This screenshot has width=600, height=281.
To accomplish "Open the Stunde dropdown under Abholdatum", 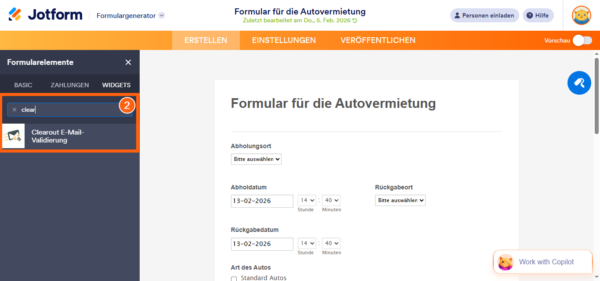I will (x=307, y=200).
